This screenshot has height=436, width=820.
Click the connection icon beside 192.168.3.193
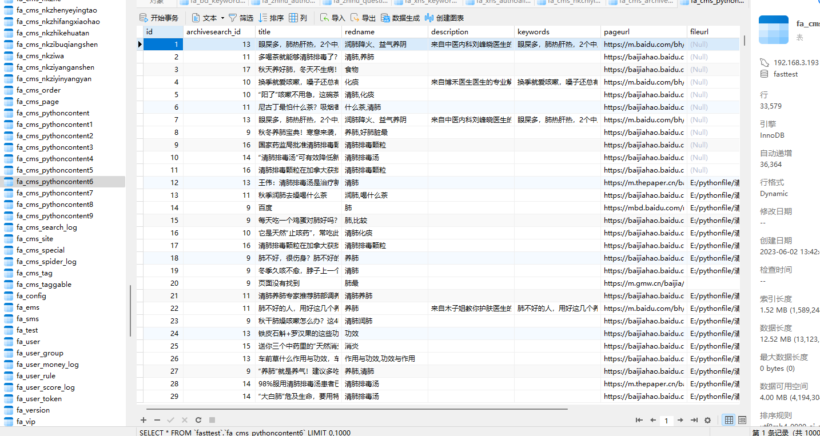coord(765,62)
